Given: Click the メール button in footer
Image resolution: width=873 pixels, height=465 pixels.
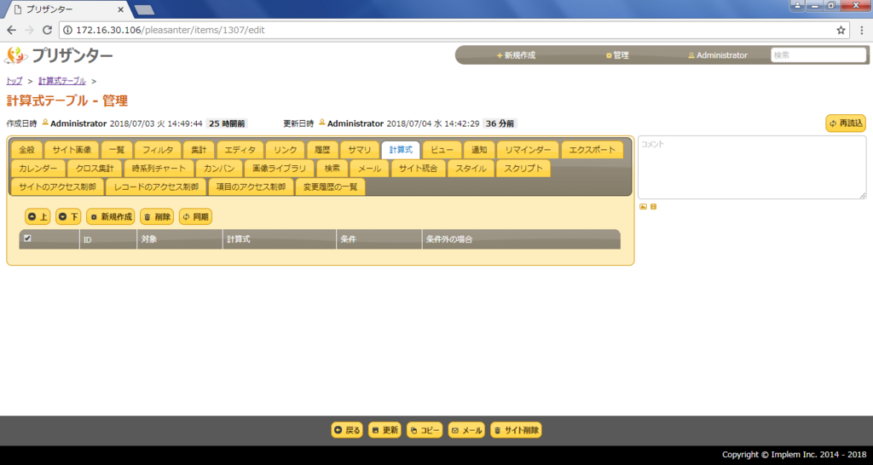Looking at the screenshot, I should coord(466,430).
